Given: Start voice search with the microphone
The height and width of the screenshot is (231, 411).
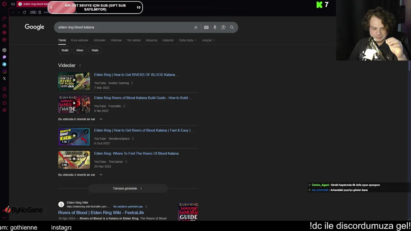Looking at the screenshot, I should click(x=215, y=27).
